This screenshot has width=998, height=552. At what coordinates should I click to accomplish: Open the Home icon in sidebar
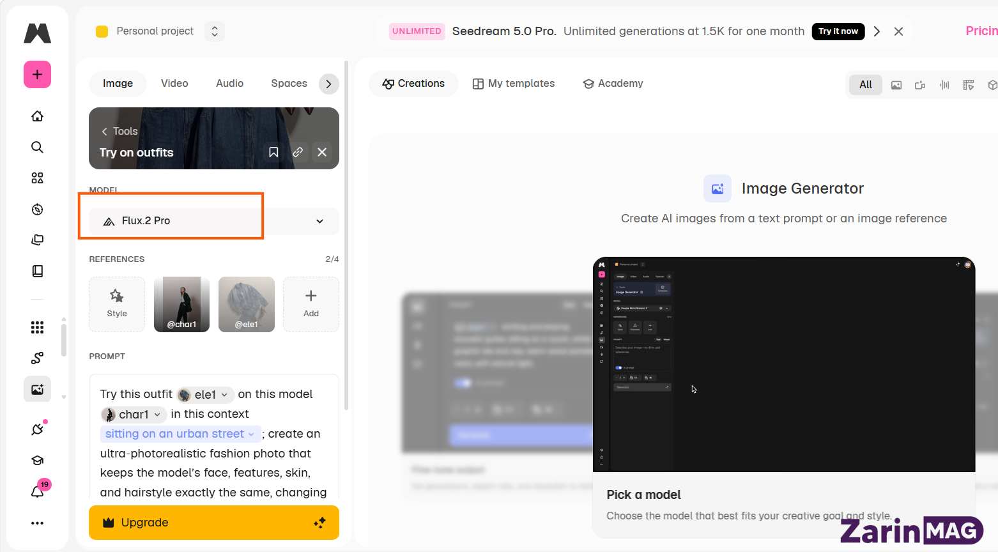(38, 116)
